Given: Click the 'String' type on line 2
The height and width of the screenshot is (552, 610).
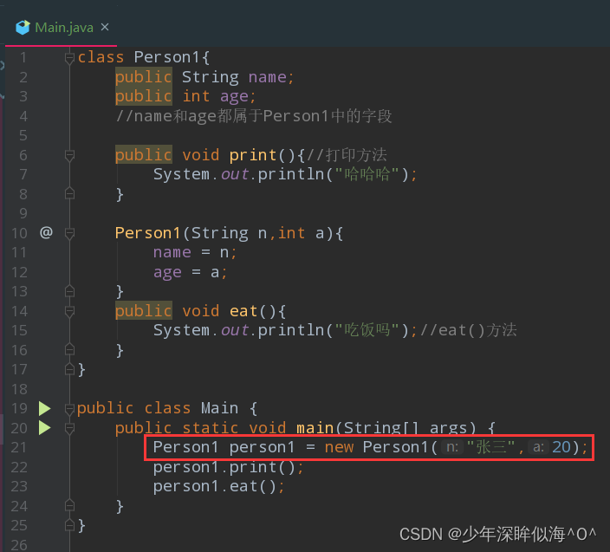Looking at the screenshot, I should point(211,77).
